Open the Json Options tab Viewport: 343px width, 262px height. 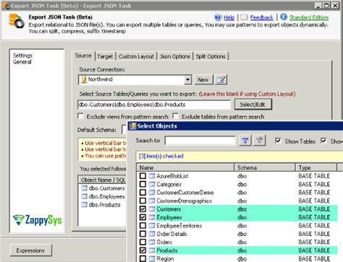[175, 56]
